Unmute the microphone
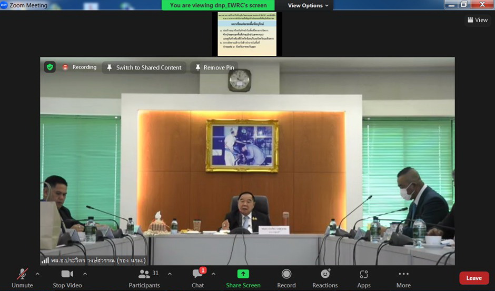The image size is (495, 291). click(x=22, y=274)
